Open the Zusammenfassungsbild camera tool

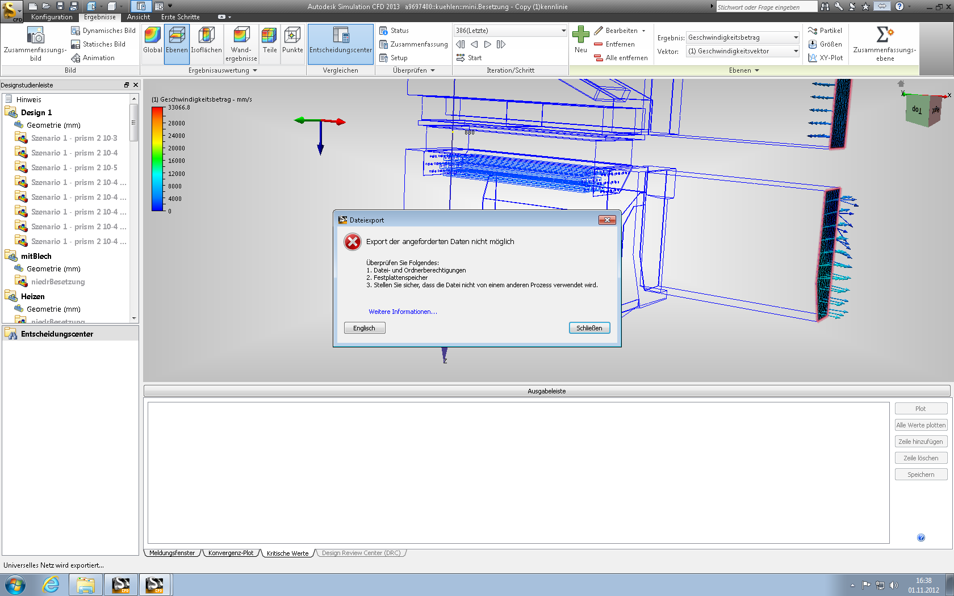tap(35, 44)
